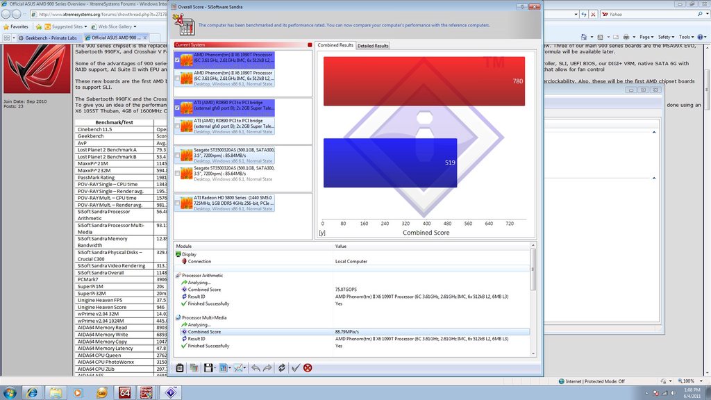Click the red 780 combined score bar
The image size is (711, 400).
pos(424,81)
